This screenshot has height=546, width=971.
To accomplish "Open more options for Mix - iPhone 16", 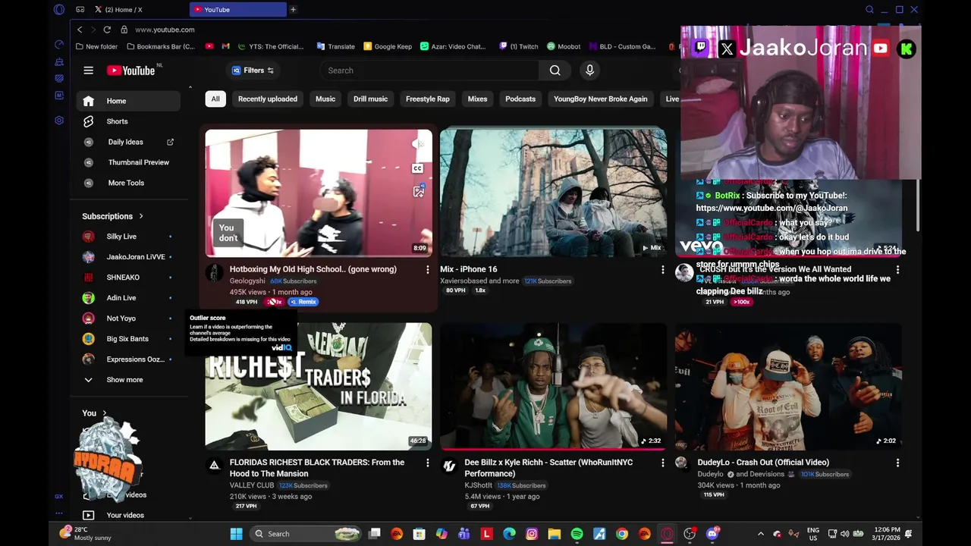I will pos(662,269).
